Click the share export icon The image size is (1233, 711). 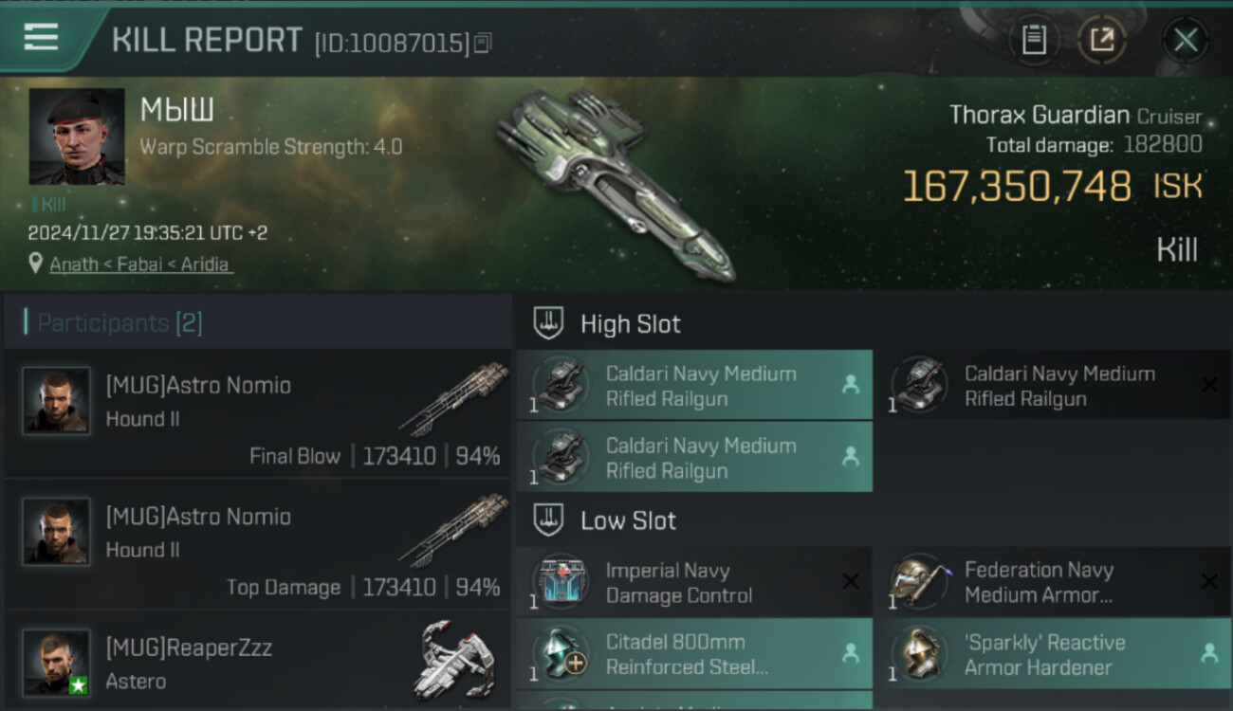coord(1101,40)
